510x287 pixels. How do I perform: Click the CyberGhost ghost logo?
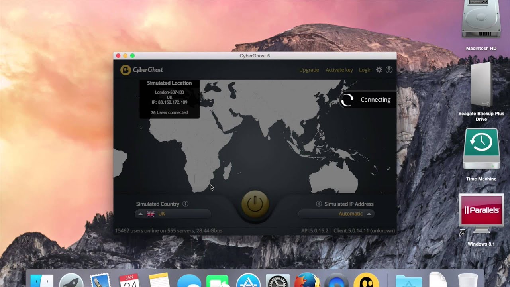click(x=126, y=70)
